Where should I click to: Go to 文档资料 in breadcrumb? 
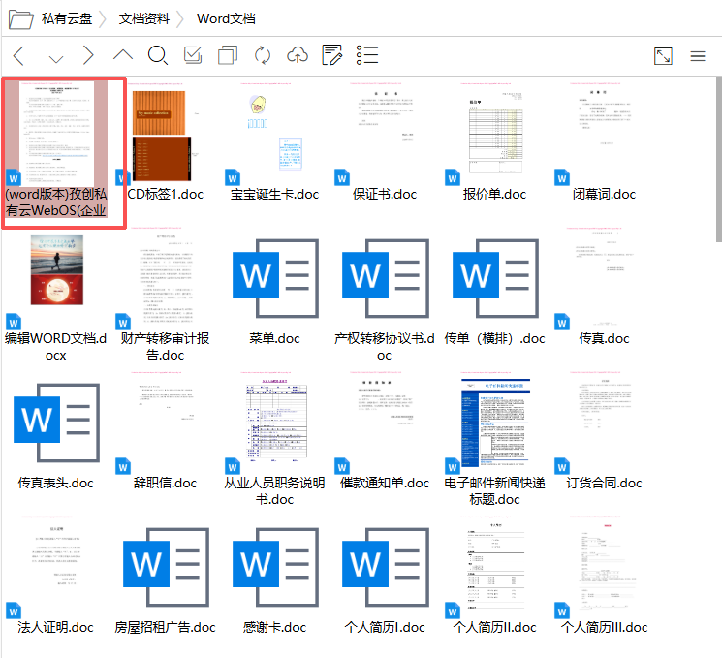click(x=144, y=18)
